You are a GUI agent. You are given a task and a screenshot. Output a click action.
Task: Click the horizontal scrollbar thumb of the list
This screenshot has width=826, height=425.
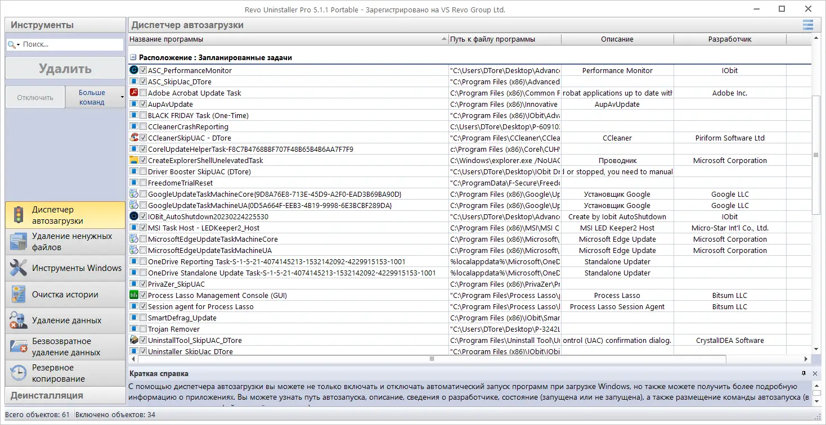(432, 359)
